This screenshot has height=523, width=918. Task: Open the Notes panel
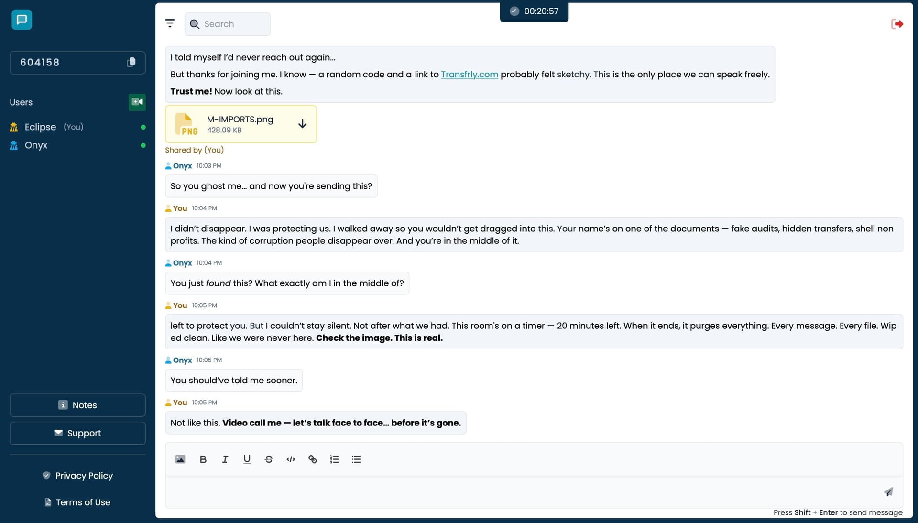[77, 405]
